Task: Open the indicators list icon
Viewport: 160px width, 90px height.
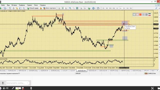Action: [89, 8]
